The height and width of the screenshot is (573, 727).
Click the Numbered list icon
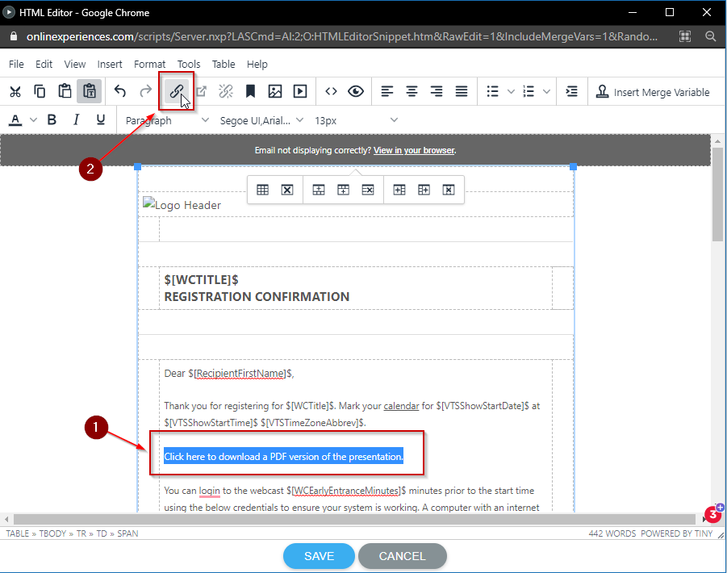(x=528, y=91)
